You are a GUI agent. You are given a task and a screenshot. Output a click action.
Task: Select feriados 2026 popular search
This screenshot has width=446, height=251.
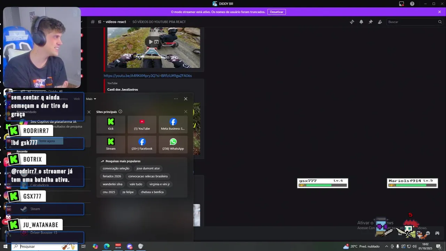[112, 176]
